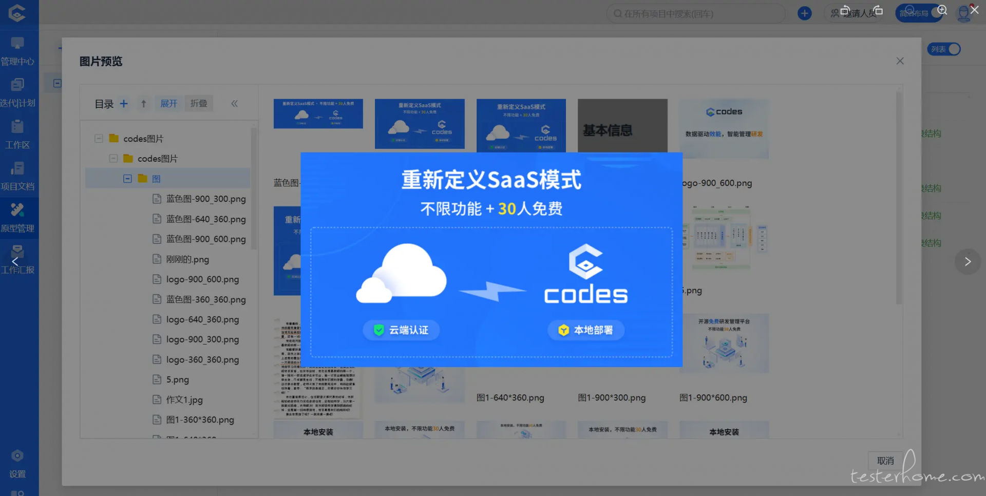The height and width of the screenshot is (496, 986).
Task: Collapse the directory panel with double chevron
Action: [x=234, y=104]
